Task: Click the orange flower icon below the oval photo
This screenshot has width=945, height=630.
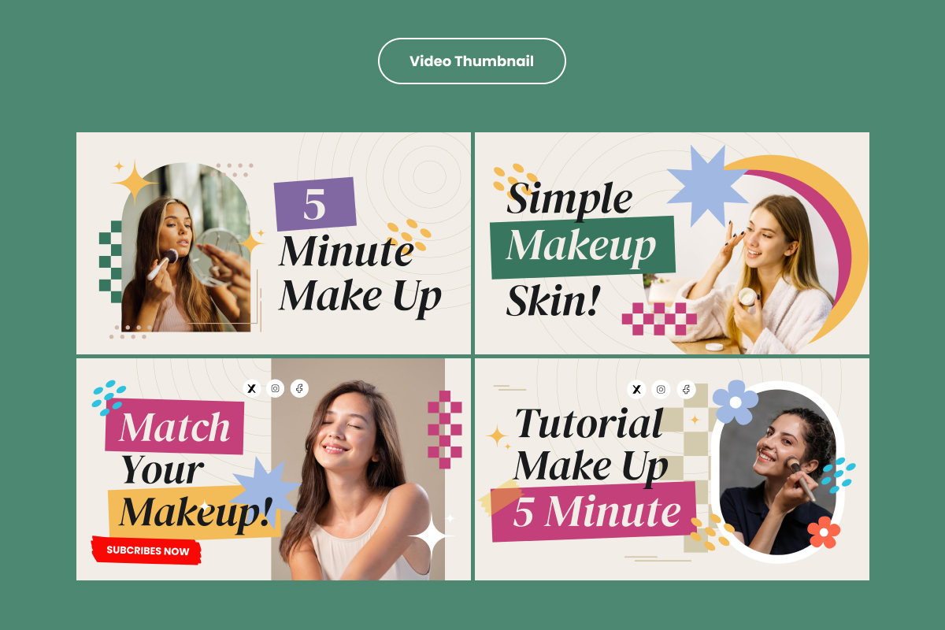Action: coord(824,532)
